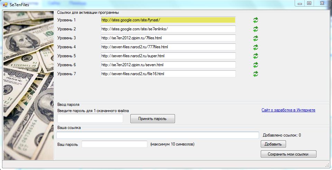The height and width of the screenshot is (170, 332).
Task: Refresh the Уровень 3 link
Action: (256, 38)
